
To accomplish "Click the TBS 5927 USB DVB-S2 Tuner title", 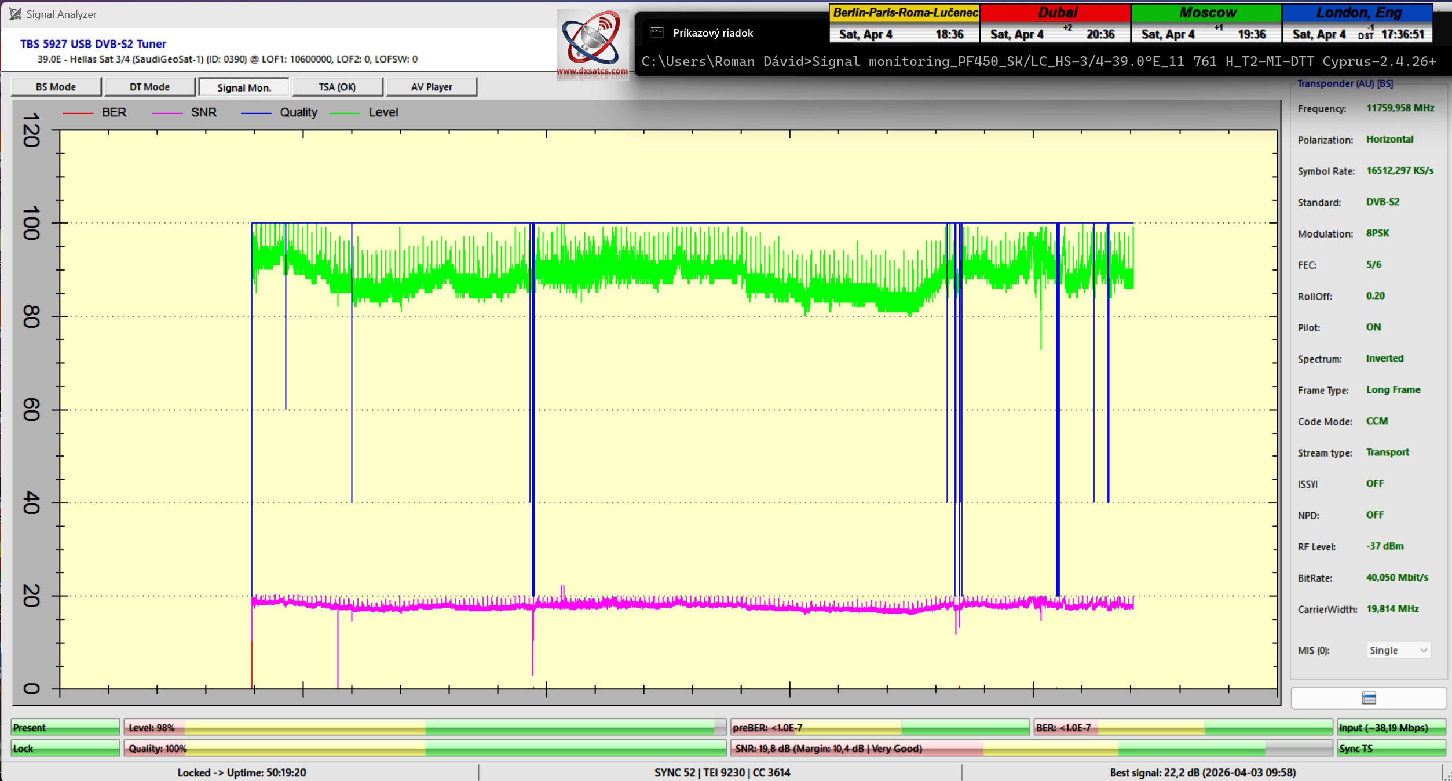I will point(93,43).
